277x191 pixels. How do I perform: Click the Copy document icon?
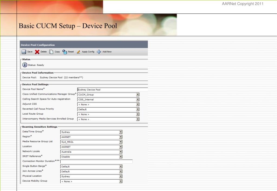point(51,52)
